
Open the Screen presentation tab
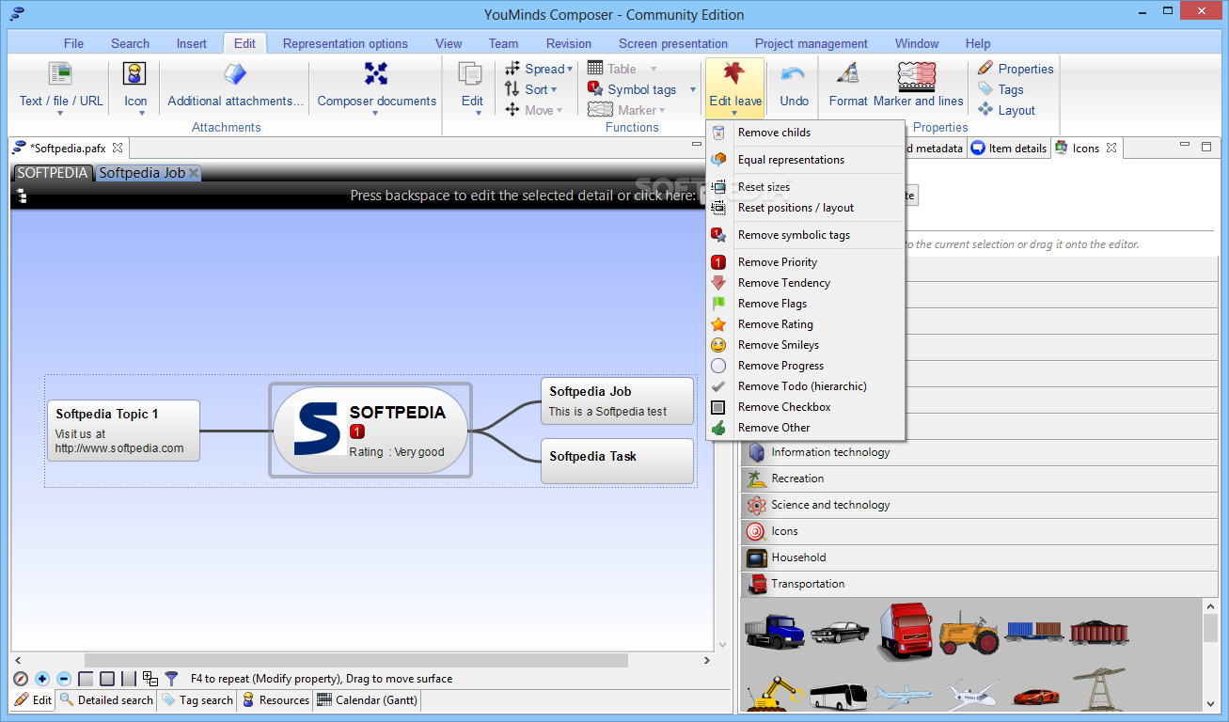(x=673, y=43)
